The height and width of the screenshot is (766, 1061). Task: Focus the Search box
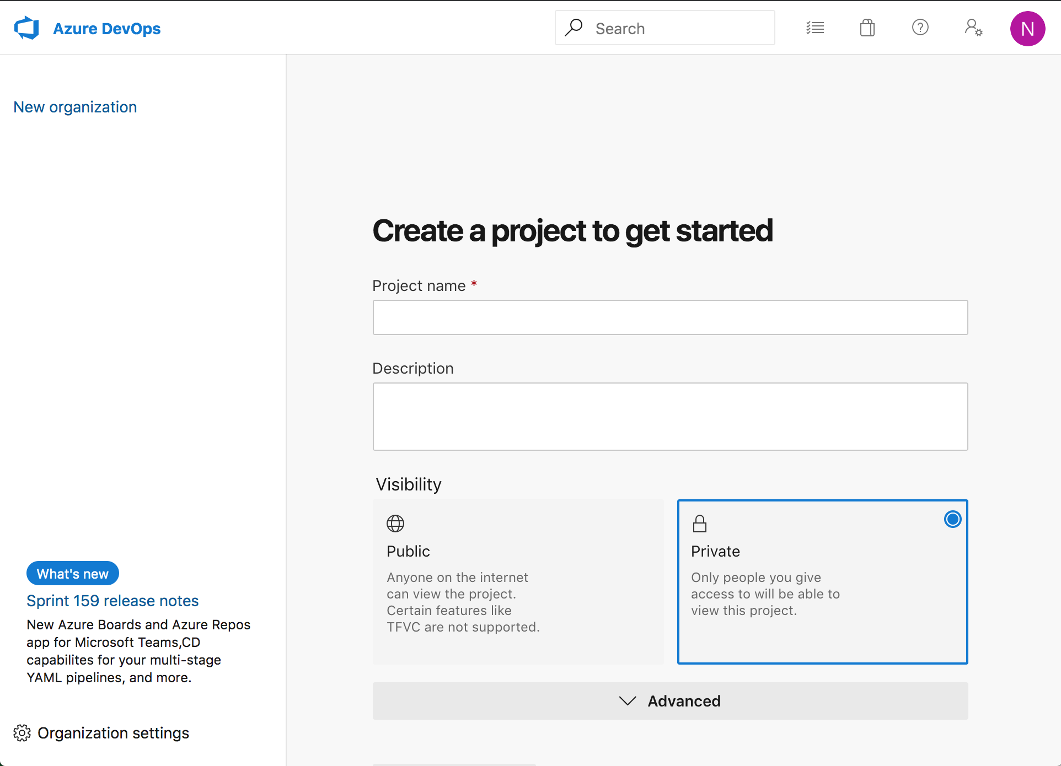click(x=665, y=28)
